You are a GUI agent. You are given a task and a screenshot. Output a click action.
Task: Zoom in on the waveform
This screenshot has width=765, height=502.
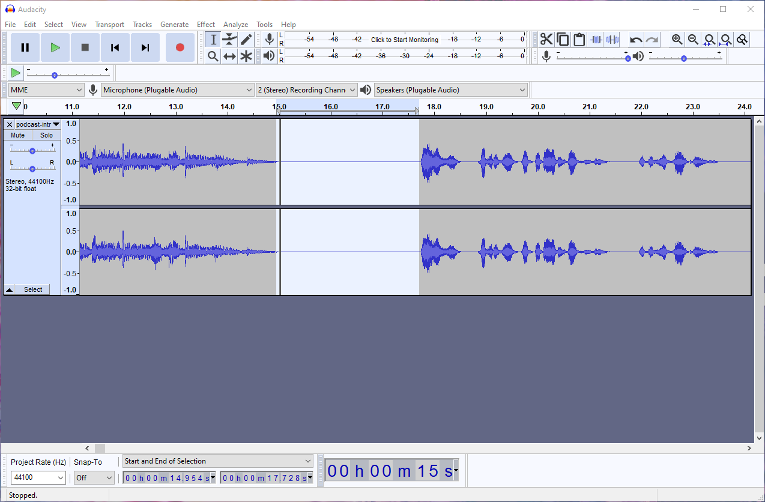point(677,40)
